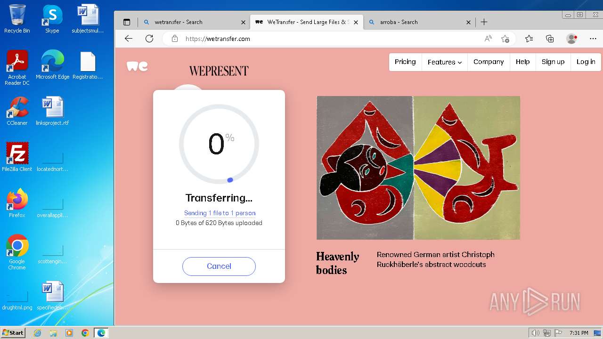Open the WEPRESENT logo link

(219, 71)
